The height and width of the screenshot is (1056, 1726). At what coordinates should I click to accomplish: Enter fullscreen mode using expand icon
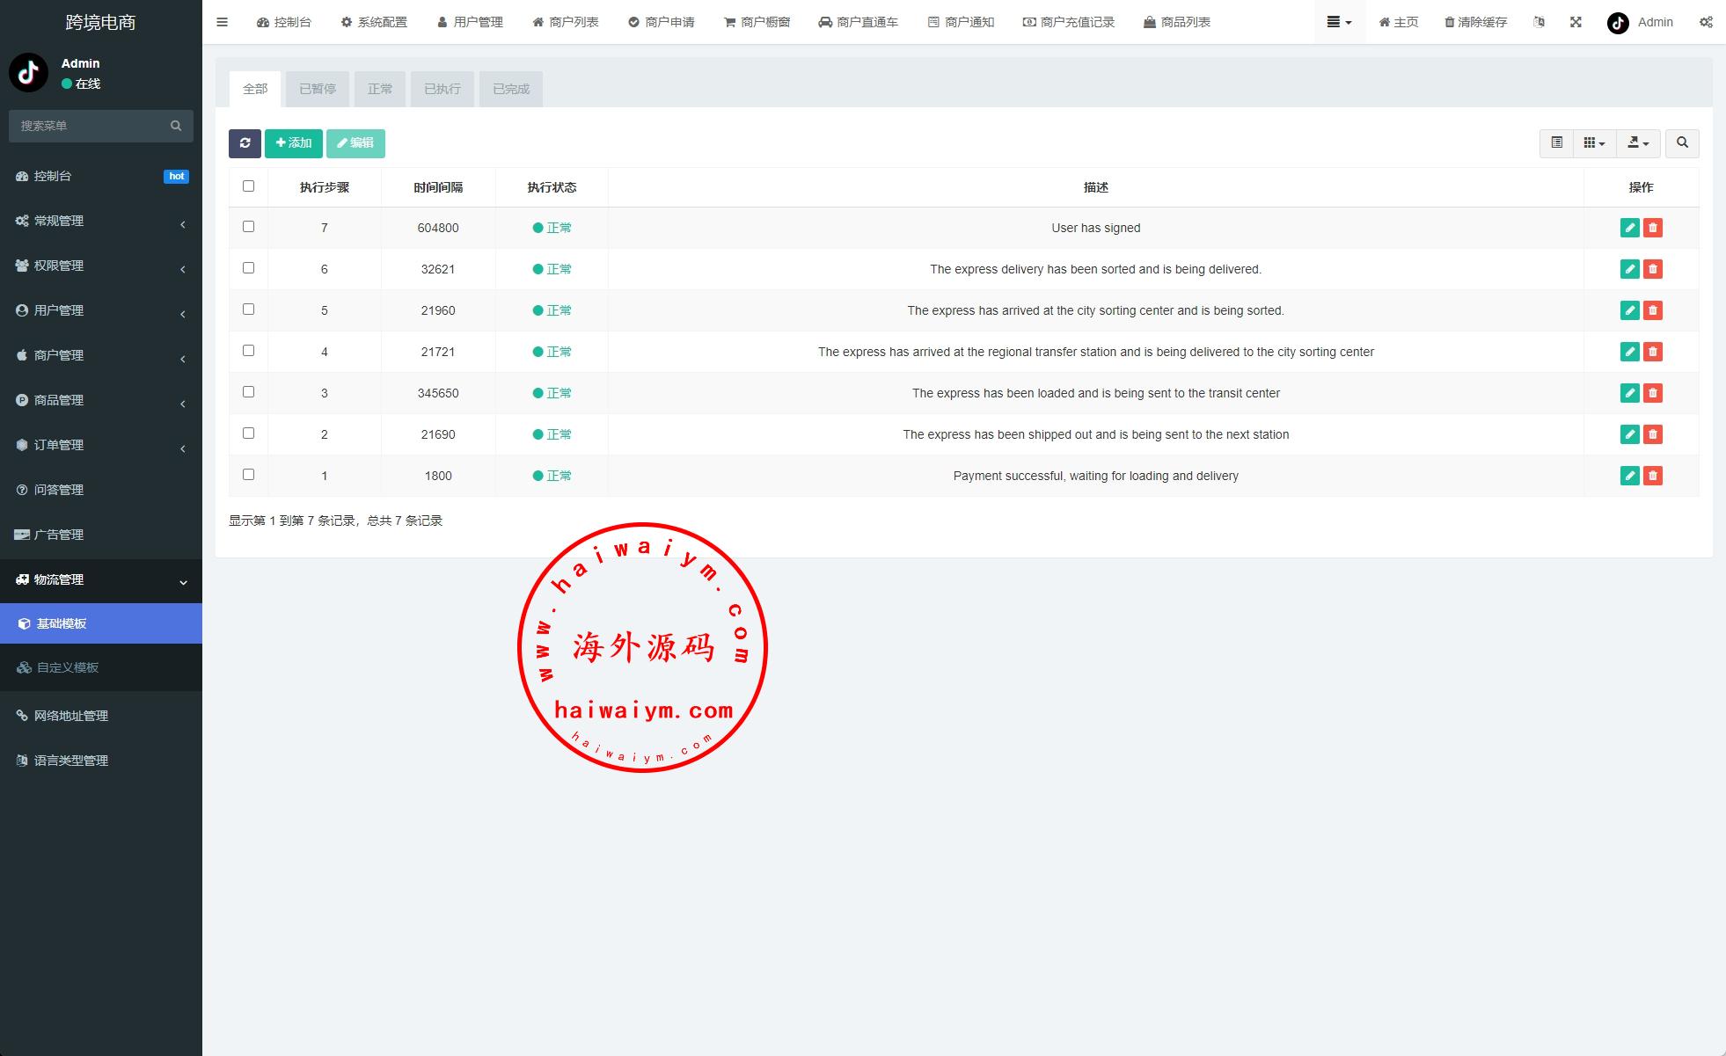pos(1576,22)
